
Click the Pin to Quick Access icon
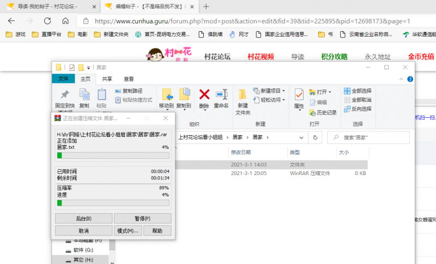(65, 95)
